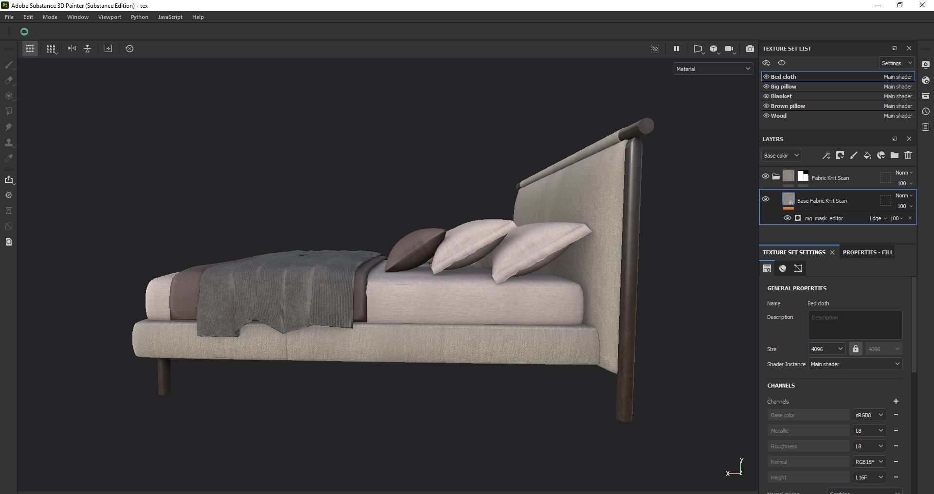Open the 3D cube viewport mode icon
934x494 pixels.
pos(714,49)
